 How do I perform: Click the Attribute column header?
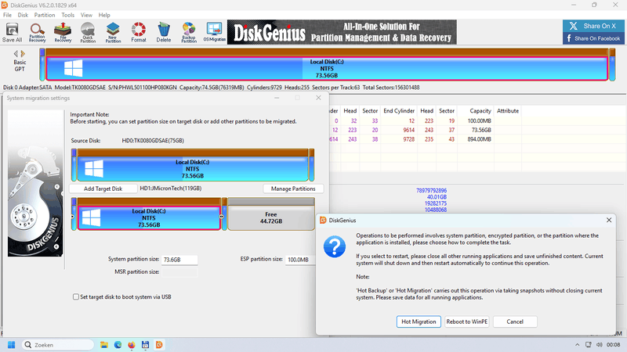(x=507, y=111)
